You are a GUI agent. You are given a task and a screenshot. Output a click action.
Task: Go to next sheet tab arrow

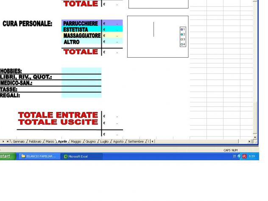click(3, 141)
